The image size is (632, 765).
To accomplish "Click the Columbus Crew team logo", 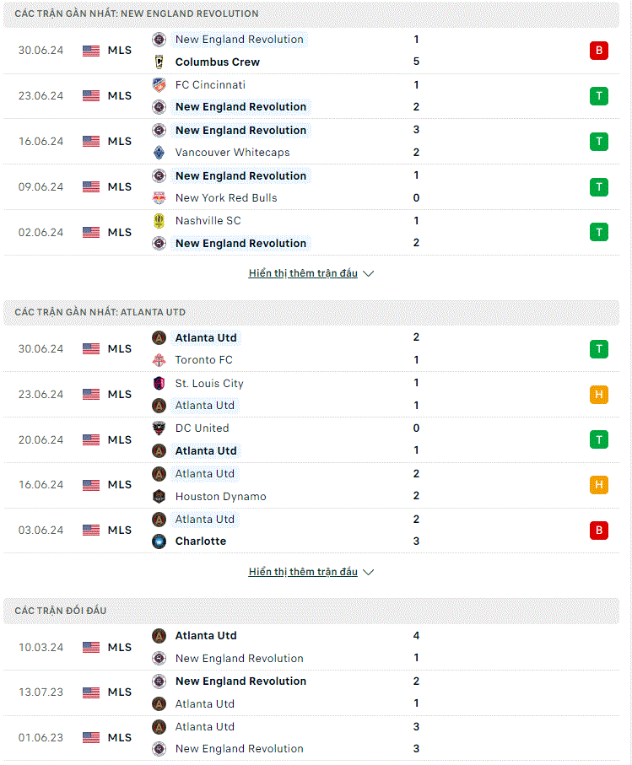I will pos(159,62).
